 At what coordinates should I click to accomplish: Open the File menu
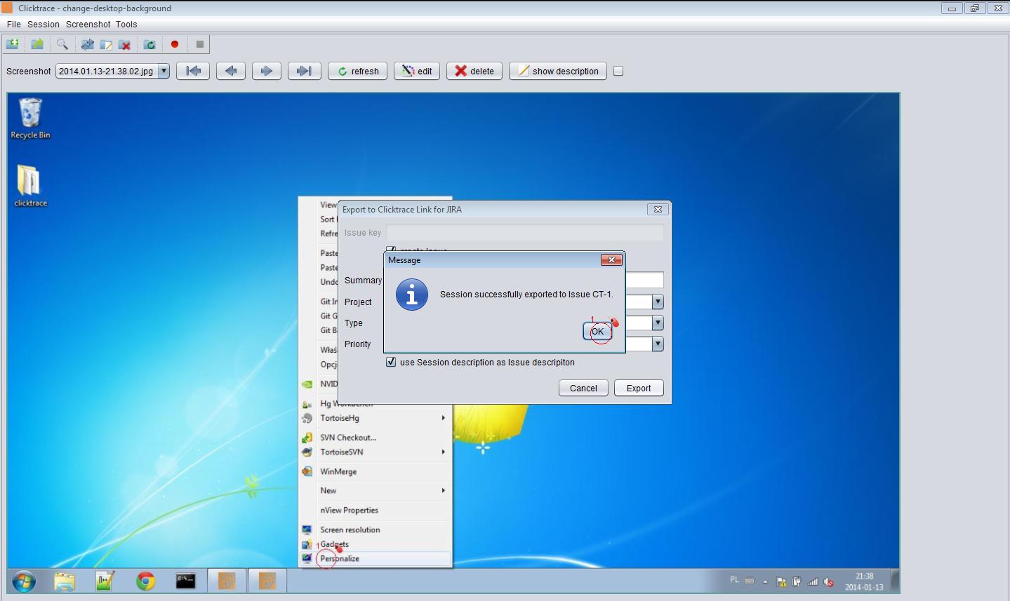pos(14,24)
